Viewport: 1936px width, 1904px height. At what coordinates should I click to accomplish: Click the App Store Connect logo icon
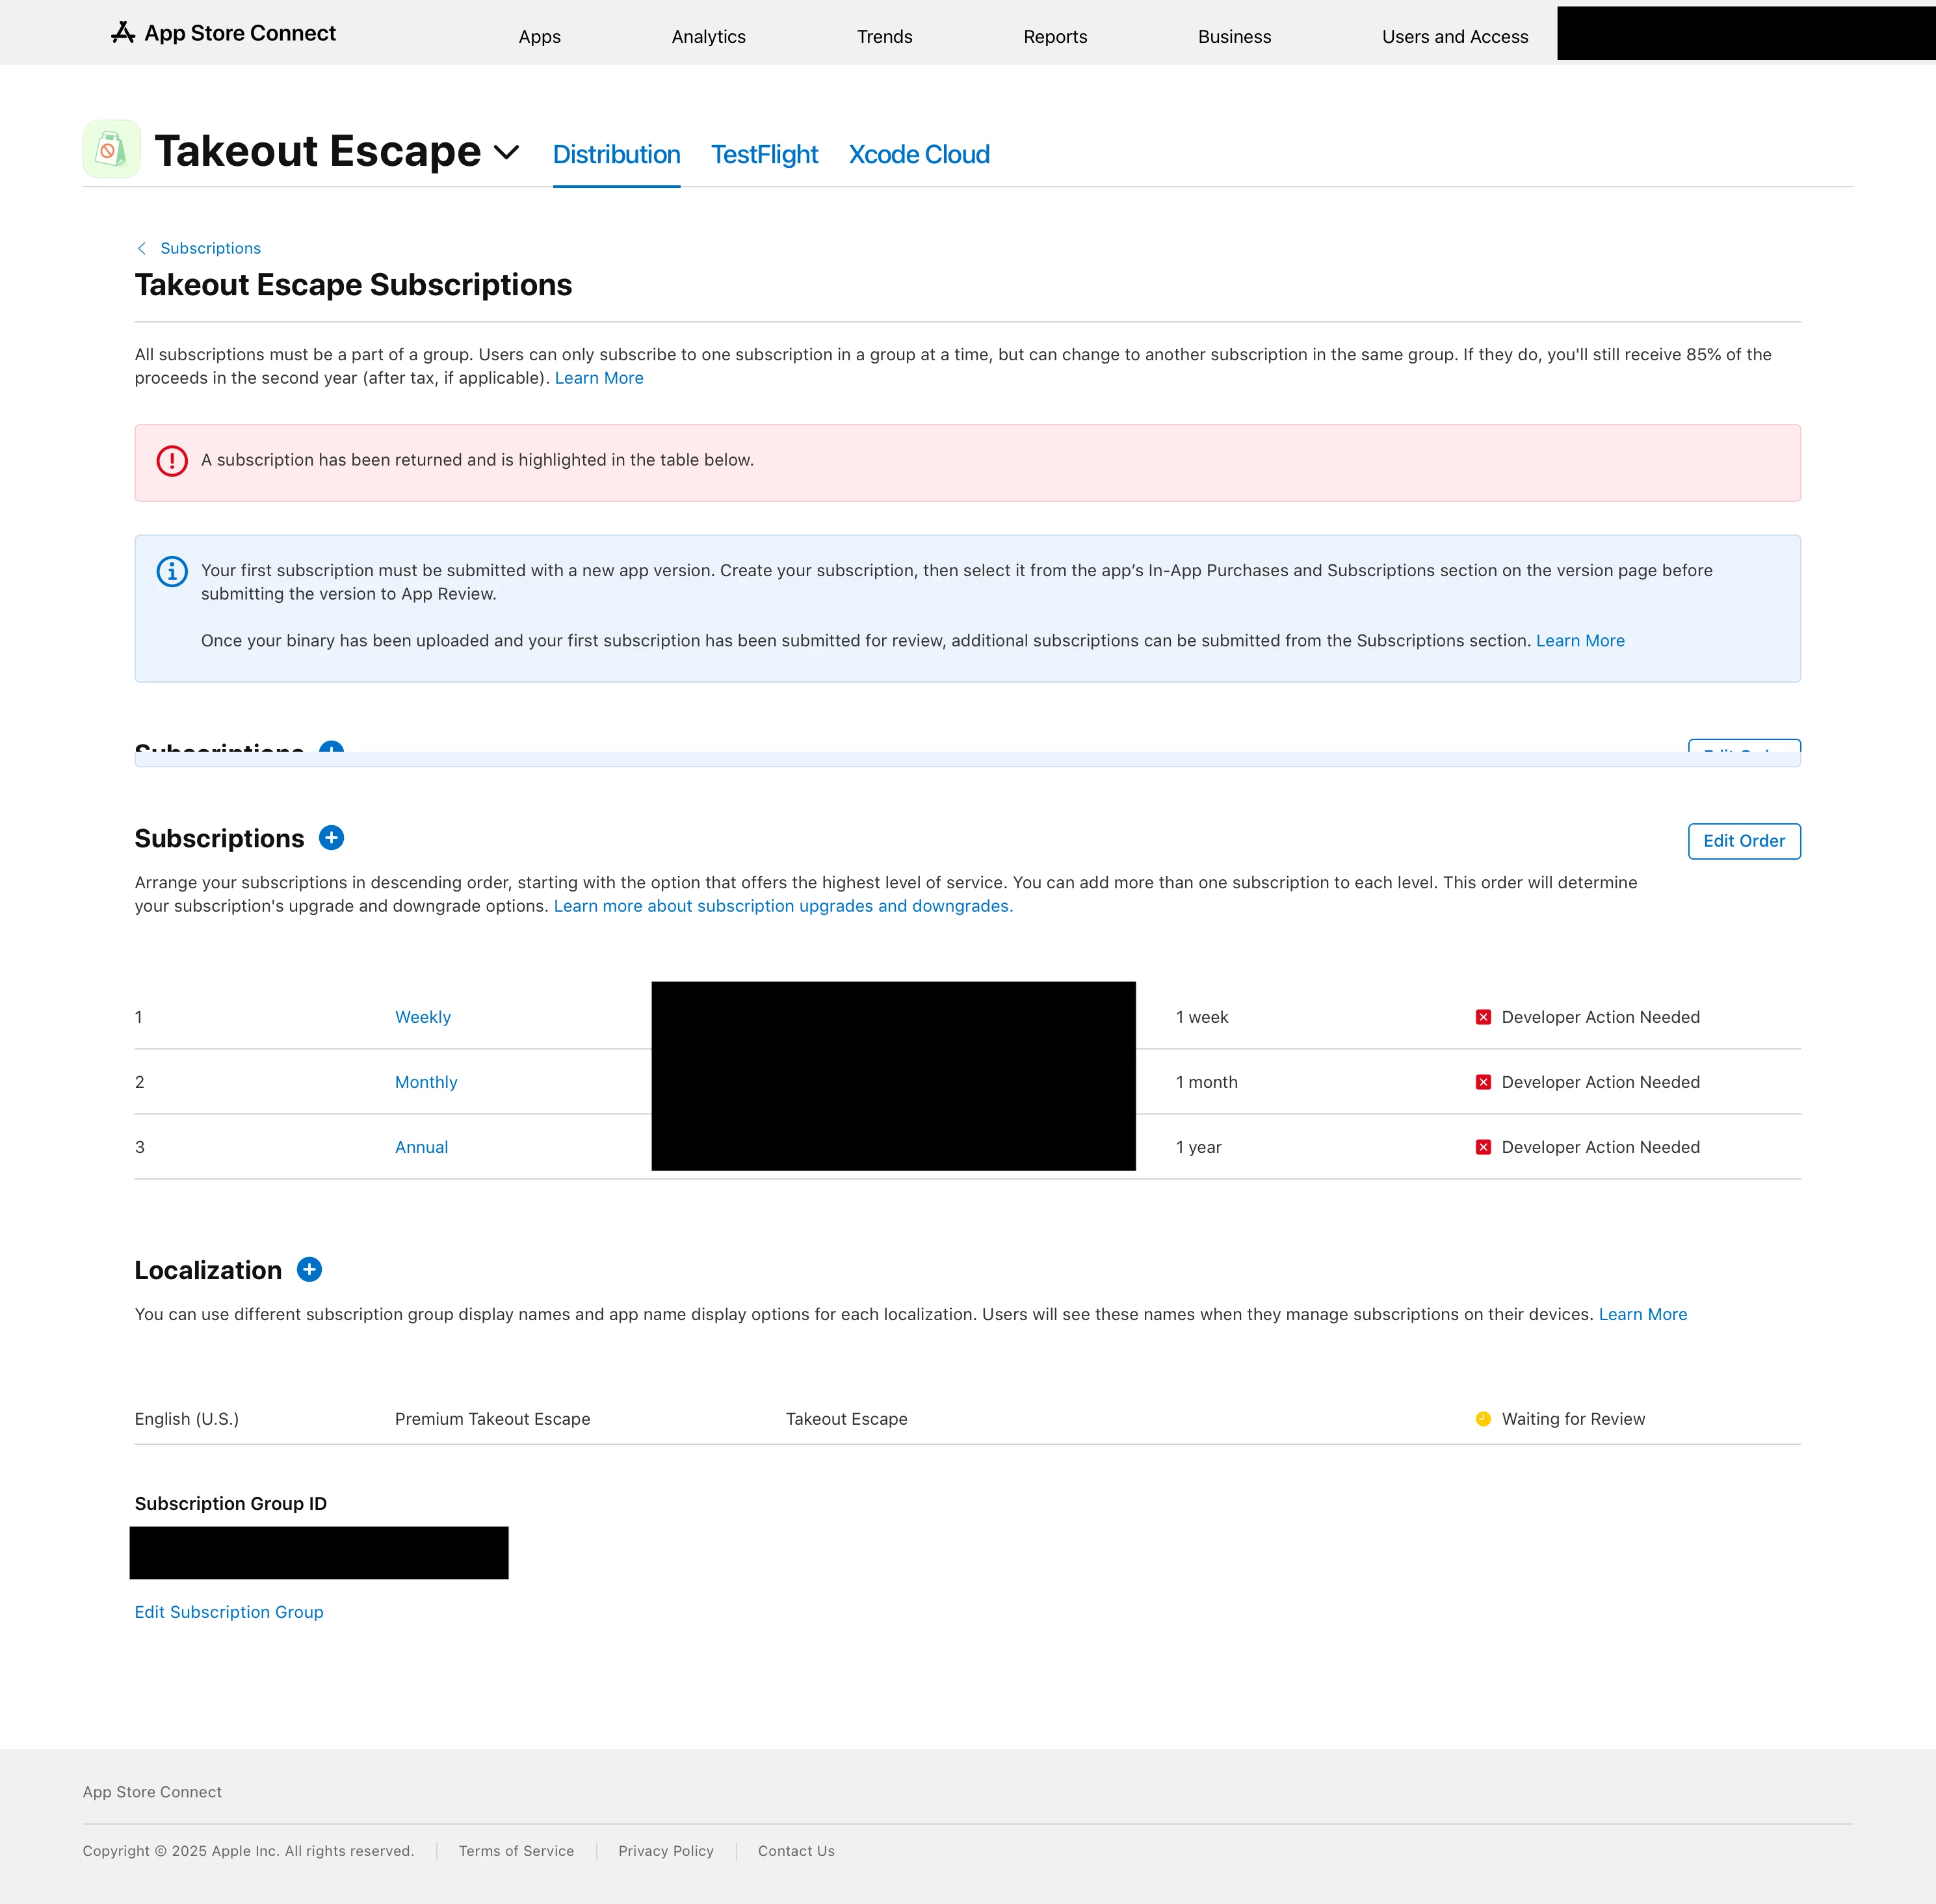pos(123,33)
